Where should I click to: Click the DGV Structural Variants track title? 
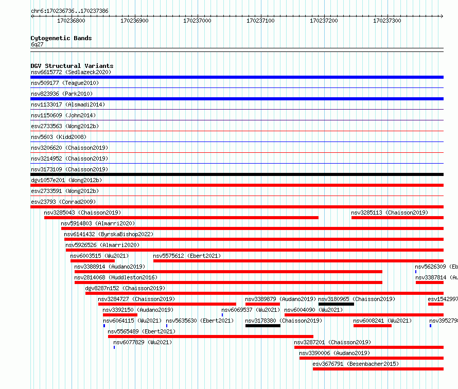click(72, 66)
